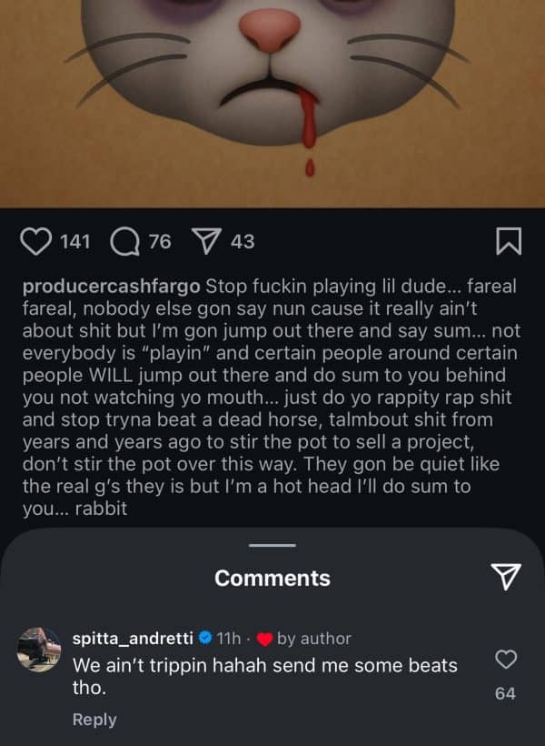Viewport: 545px width, 746px height.
Task: Tap Reply under spitta_andretti's comment
Action: [94, 720]
